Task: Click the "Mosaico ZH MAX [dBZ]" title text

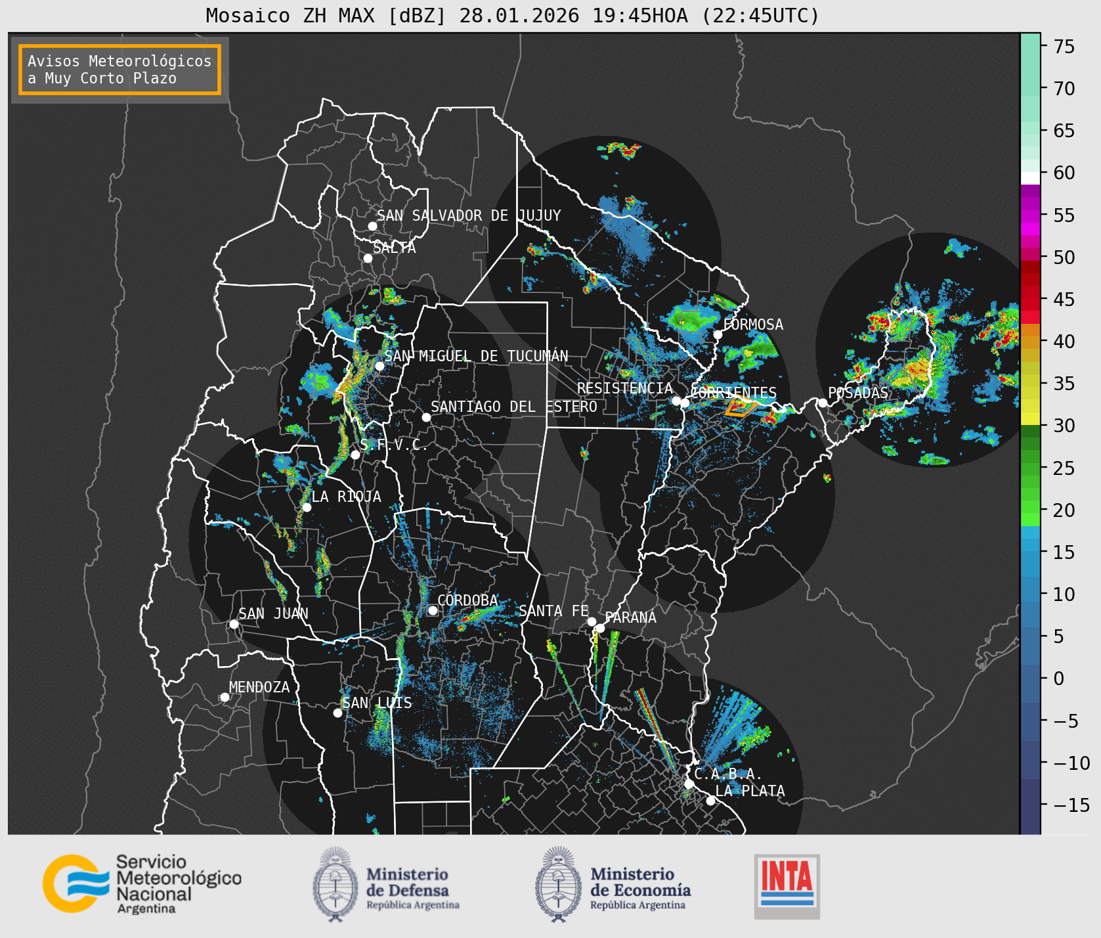Action: click(x=326, y=16)
